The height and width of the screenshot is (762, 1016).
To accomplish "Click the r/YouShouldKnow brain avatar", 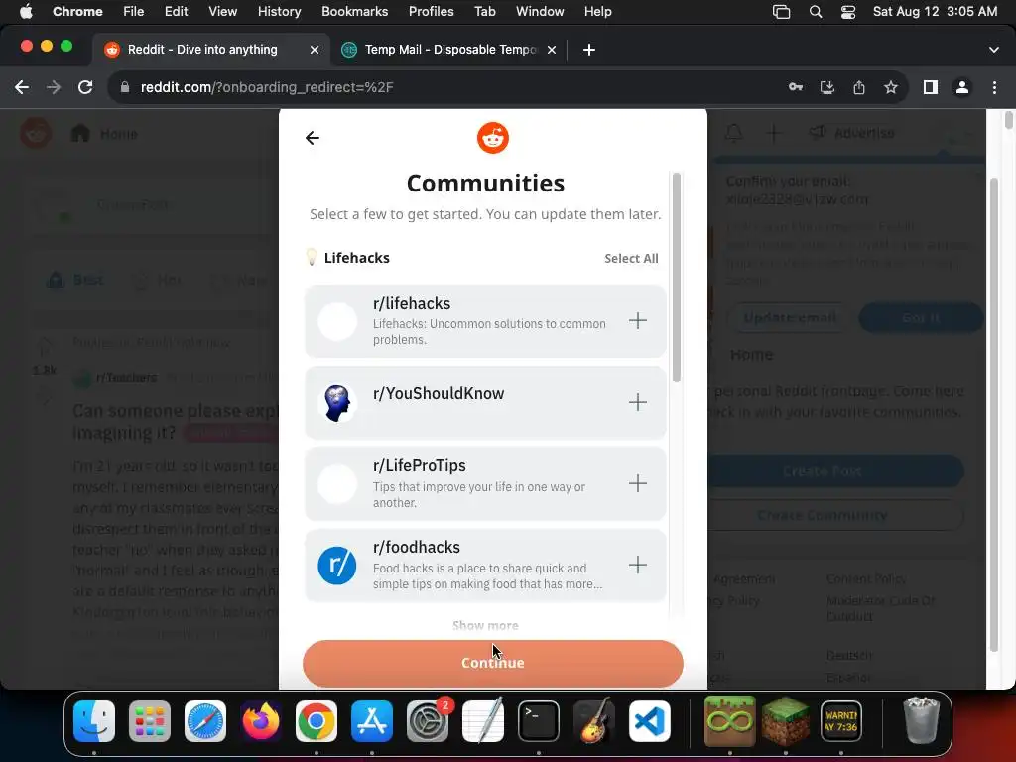I will pos(337,403).
